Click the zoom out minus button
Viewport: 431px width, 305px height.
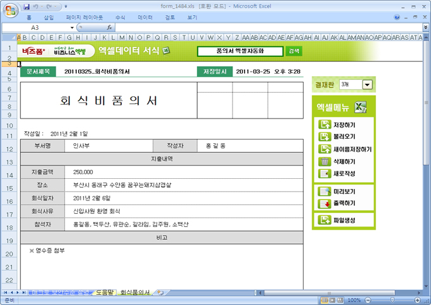[368, 300]
